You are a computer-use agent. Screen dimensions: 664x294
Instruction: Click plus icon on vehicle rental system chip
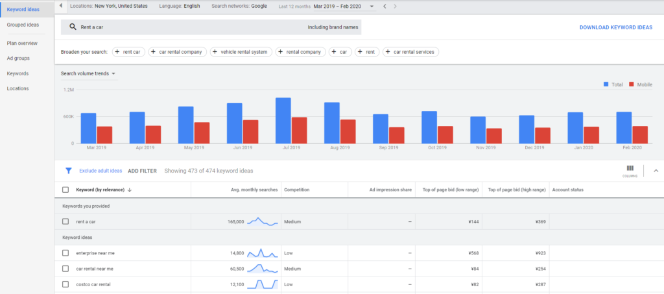pos(215,52)
